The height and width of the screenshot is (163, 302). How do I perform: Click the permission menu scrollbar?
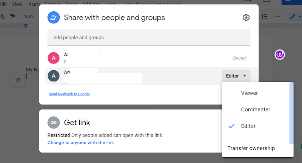(291, 114)
